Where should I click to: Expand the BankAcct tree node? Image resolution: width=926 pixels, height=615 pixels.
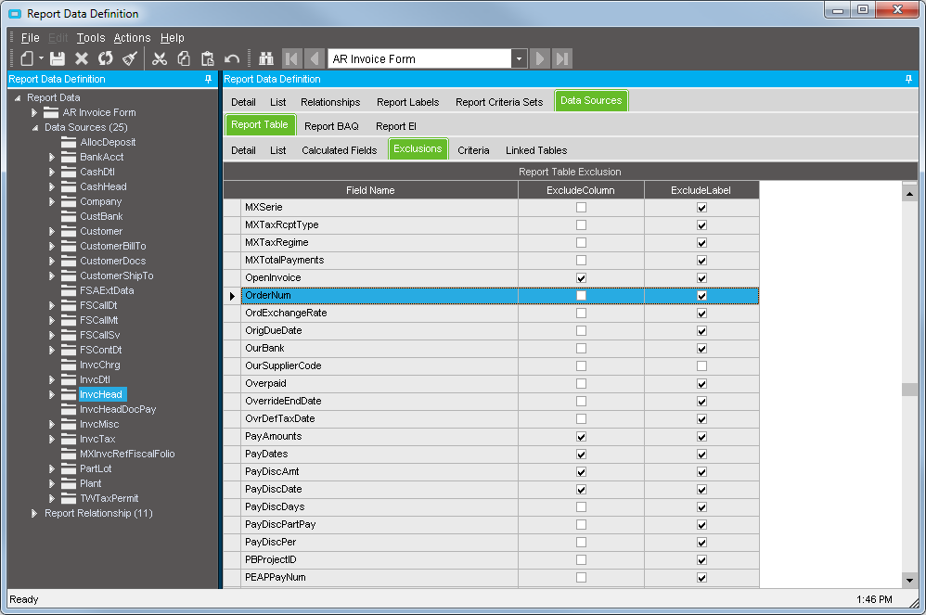(x=52, y=157)
